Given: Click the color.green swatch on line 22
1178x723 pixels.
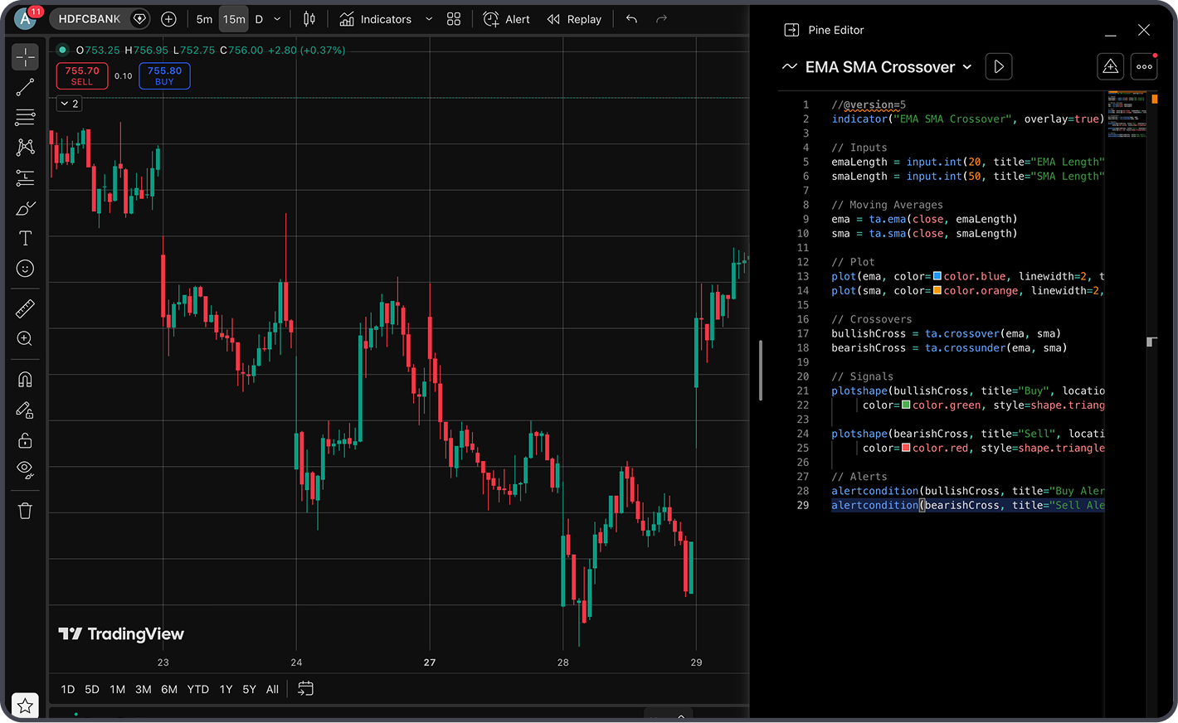Looking at the screenshot, I should [x=906, y=405].
